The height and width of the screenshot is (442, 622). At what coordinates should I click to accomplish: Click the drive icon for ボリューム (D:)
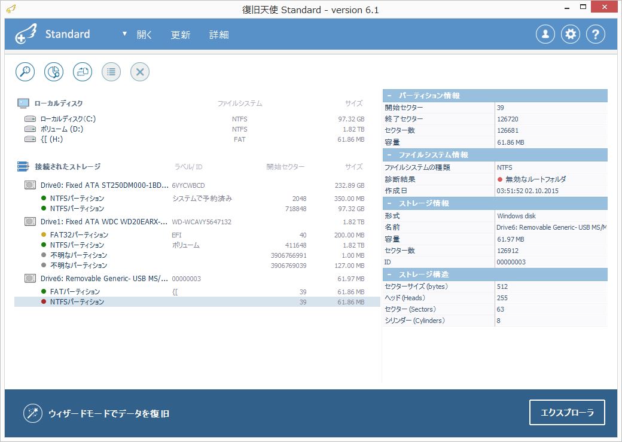30,129
